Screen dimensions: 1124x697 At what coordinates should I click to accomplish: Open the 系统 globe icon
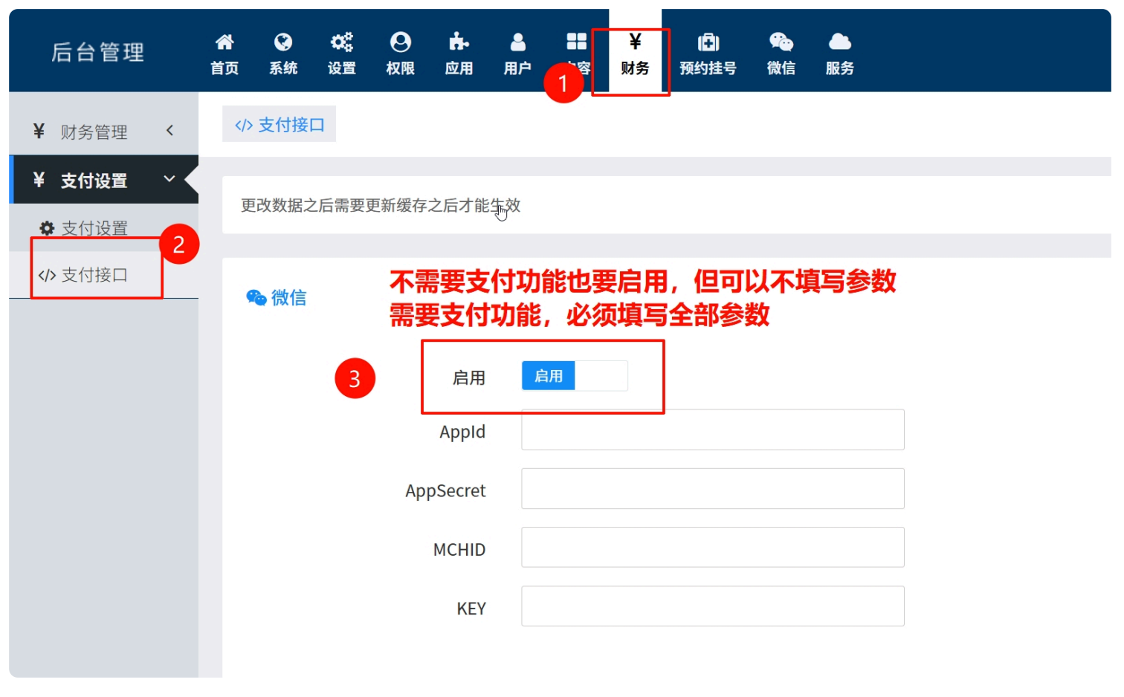(283, 42)
